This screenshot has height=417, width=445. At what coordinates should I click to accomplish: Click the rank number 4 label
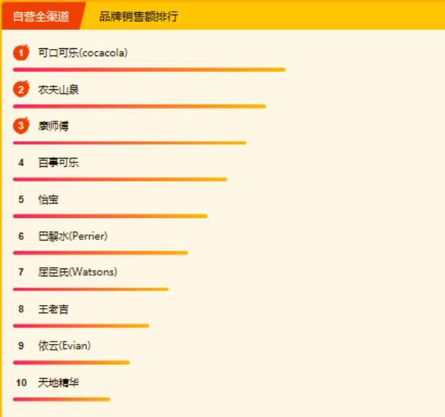21,162
